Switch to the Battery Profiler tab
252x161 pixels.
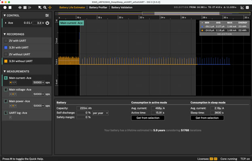[x=98, y=7]
